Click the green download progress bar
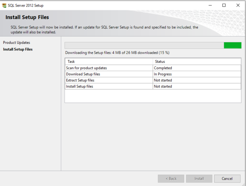 [x=153, y=45]
